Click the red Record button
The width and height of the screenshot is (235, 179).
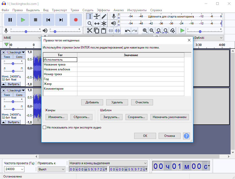point(76,20)
